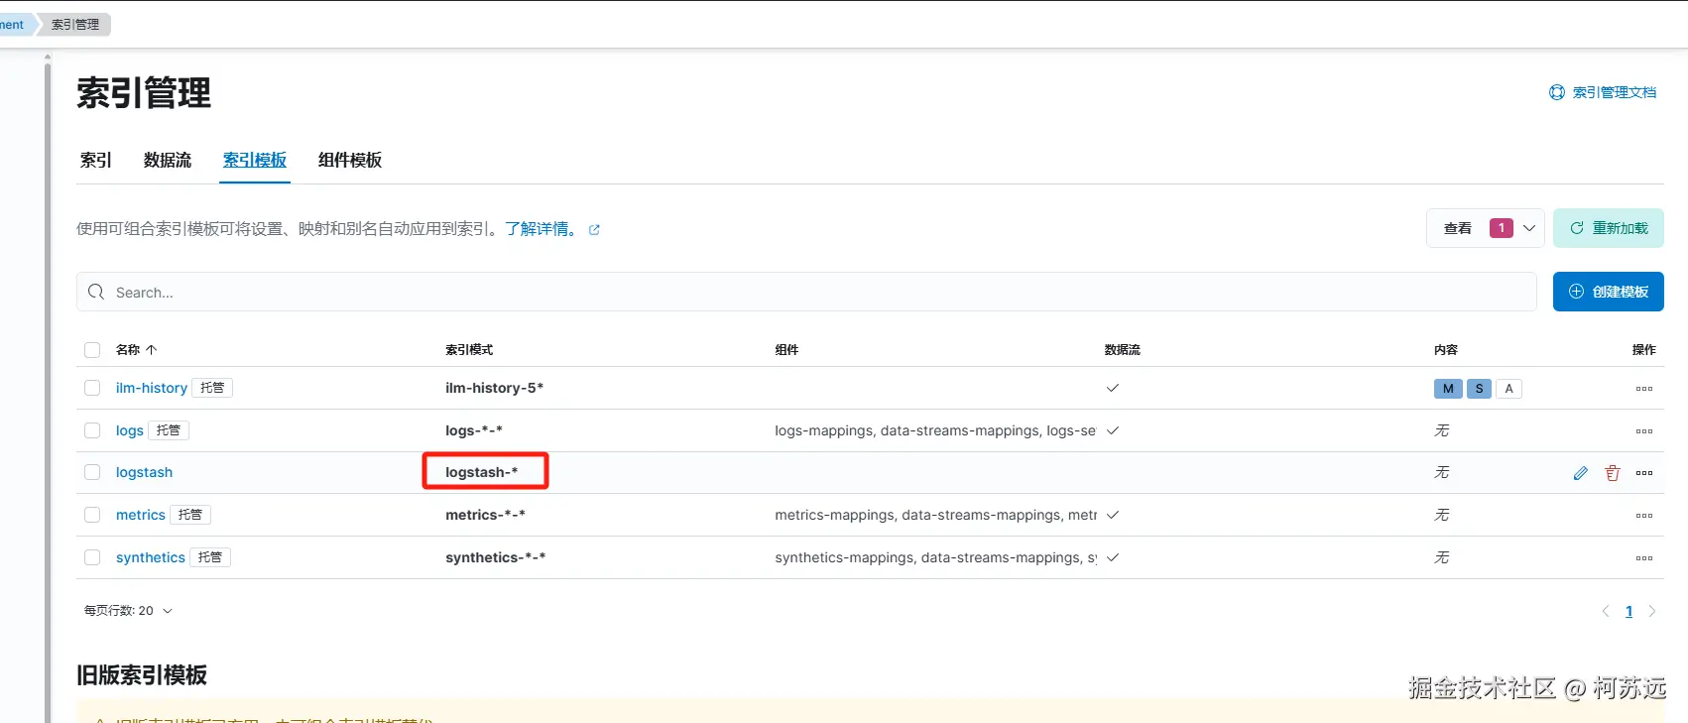The height and width of the screenshot is (723, 1688).
Task: Toggle the select-all templates checkbox
Action: coord(92,350)
